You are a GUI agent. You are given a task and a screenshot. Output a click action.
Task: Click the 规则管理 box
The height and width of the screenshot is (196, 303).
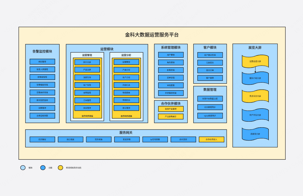pos(42,62)
